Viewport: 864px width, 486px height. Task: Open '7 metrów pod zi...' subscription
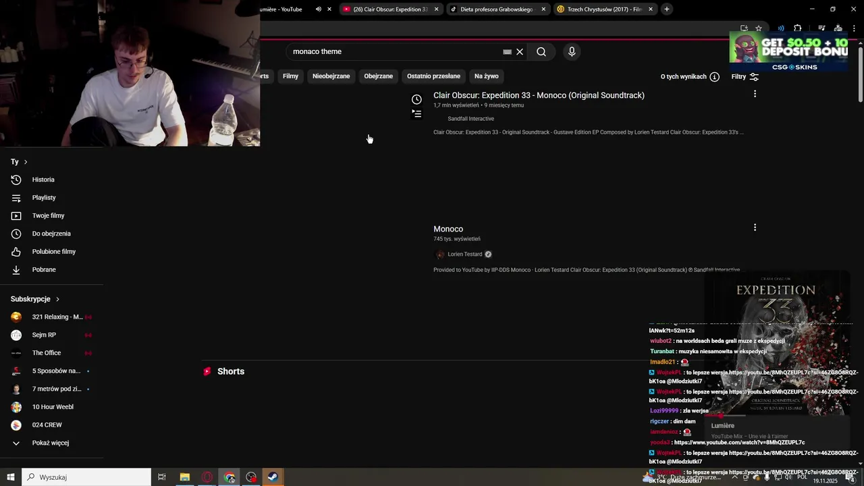(x=51, y=389)
